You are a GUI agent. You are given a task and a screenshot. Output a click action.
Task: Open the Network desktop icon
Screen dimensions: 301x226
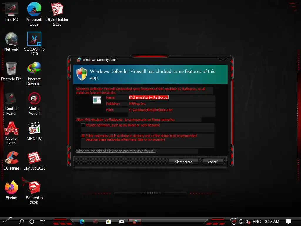[x=11, y=42]
